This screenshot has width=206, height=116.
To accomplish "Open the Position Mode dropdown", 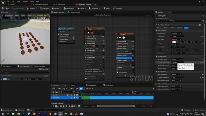I will pos(178,47).
